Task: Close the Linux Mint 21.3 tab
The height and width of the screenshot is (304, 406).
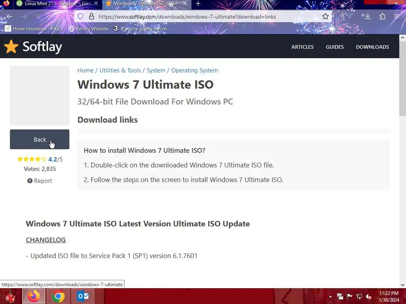Action: pyautogui.click(x=96, y=4)
